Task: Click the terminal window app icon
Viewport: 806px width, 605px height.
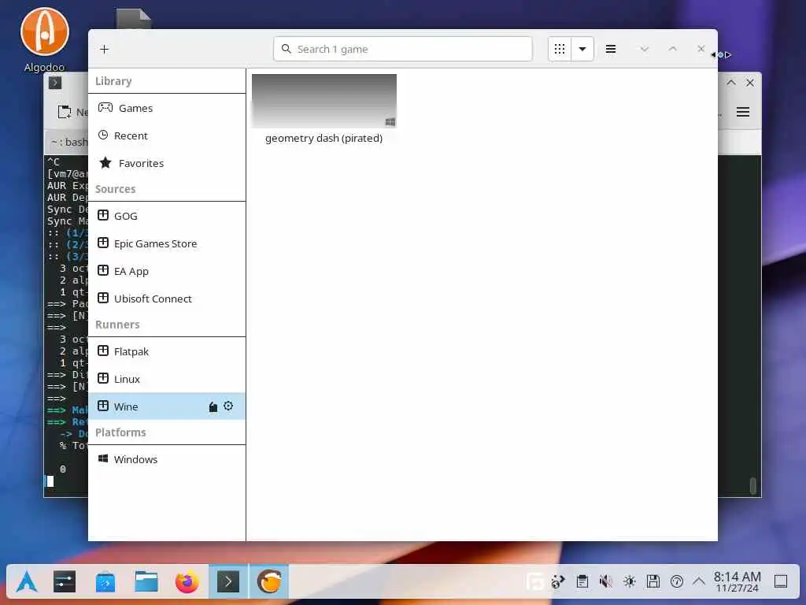Action: point(55,83)
